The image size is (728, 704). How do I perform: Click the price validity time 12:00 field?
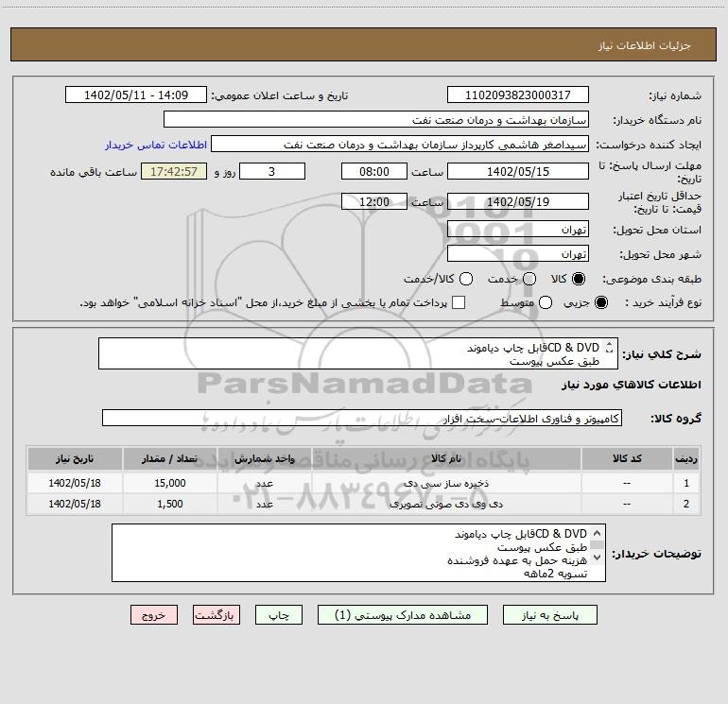374,201
